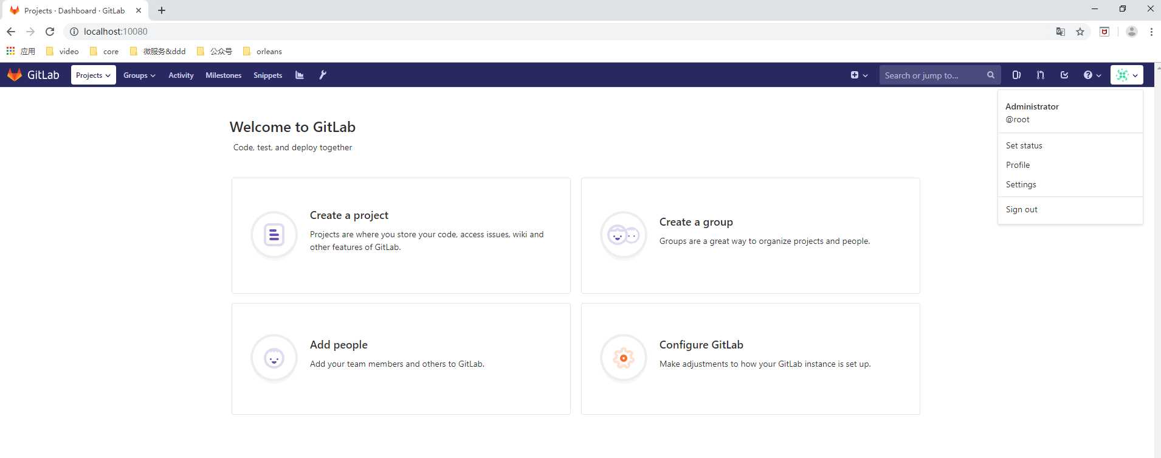Click the Welcome to GitLab heading
The width and height of the screenshot is (1161, 458).
point(292,127)
